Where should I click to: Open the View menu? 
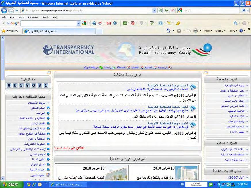click(x=21, y=18)
